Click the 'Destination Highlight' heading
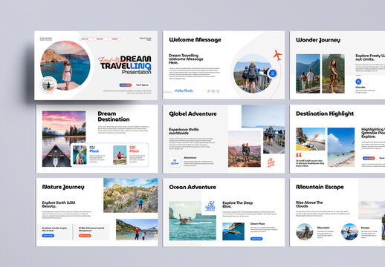The width and height of the screenshot is (385, 267). pos(325,113)
